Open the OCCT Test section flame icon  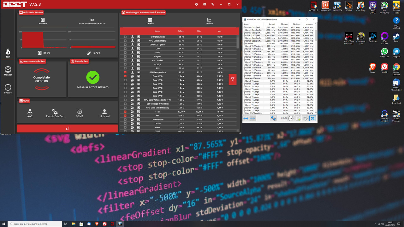8,52
